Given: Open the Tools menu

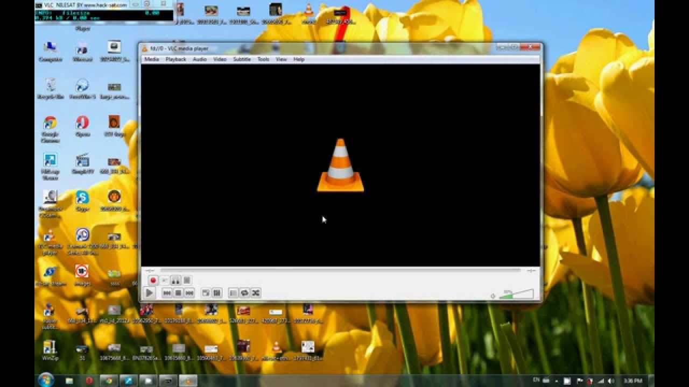Looking at the screenshot, I should click(263, 59).
